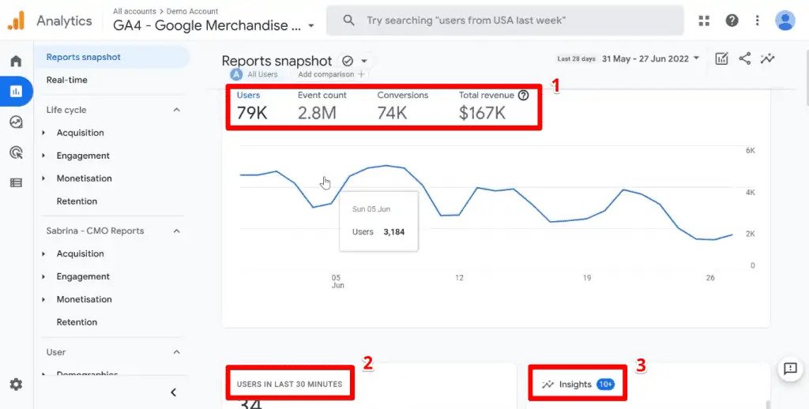This screenshot has height=409, width=809.
Task: Click the customise report pencil-chart icon
Action: click(x=722, y=58)
